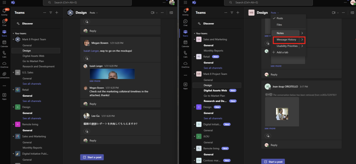Viewport: 356px width, 164px height.
Task: Open more options in left Design channel header
Action: [x=162, y=13]
